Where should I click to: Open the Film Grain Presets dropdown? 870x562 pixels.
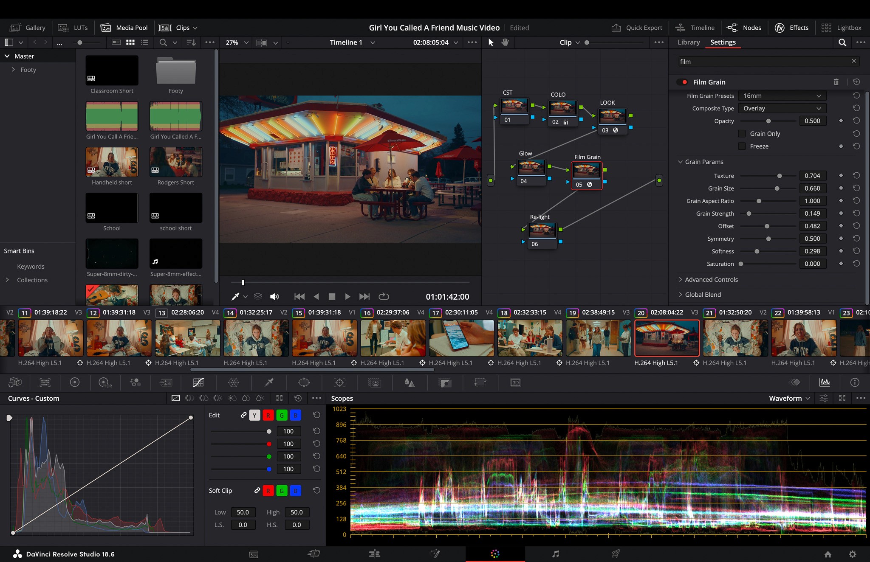[782, 96]
